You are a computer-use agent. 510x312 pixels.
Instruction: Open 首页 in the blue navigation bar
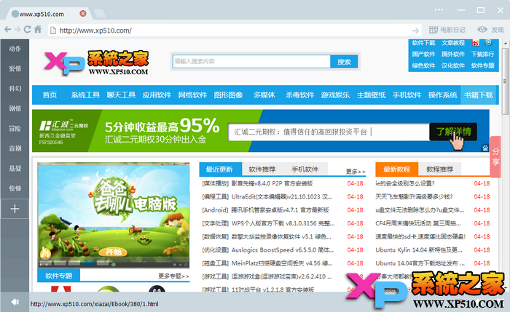click(x=50, y=95)
